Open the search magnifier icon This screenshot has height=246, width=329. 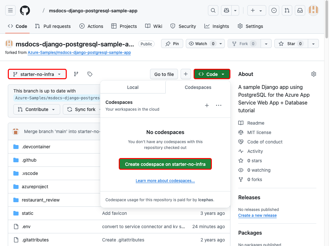[x=213, y=10]
